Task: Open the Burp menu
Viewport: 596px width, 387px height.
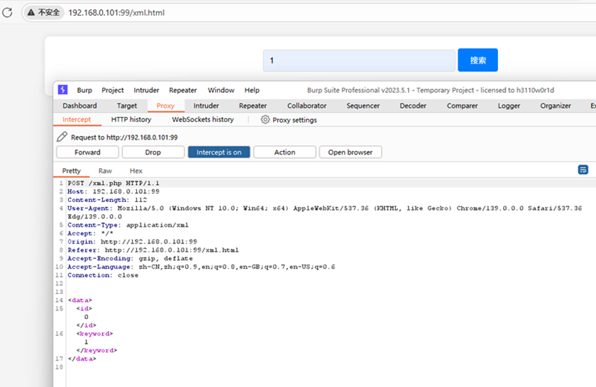Action: (84, 90)
